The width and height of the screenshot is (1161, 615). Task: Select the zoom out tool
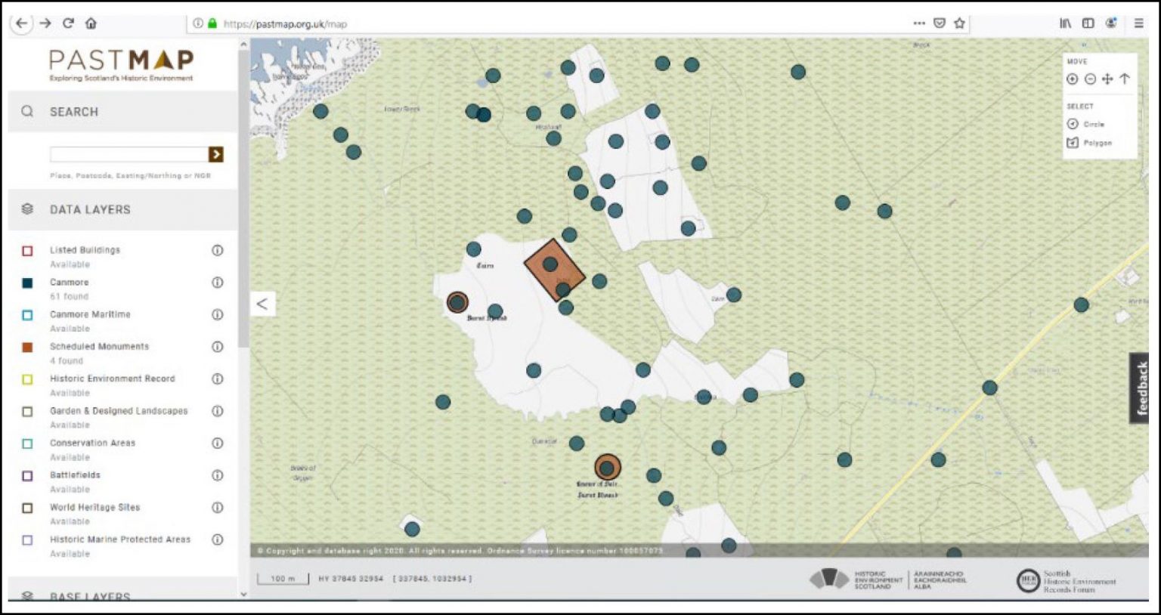(1091, 78)
